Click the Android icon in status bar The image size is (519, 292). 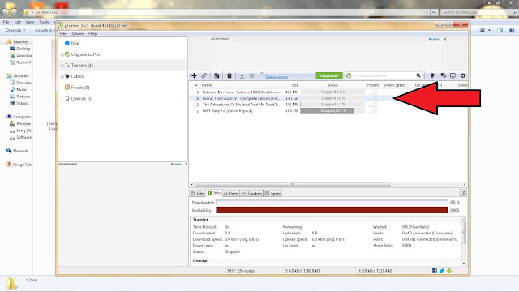click(x=449, y=270)
